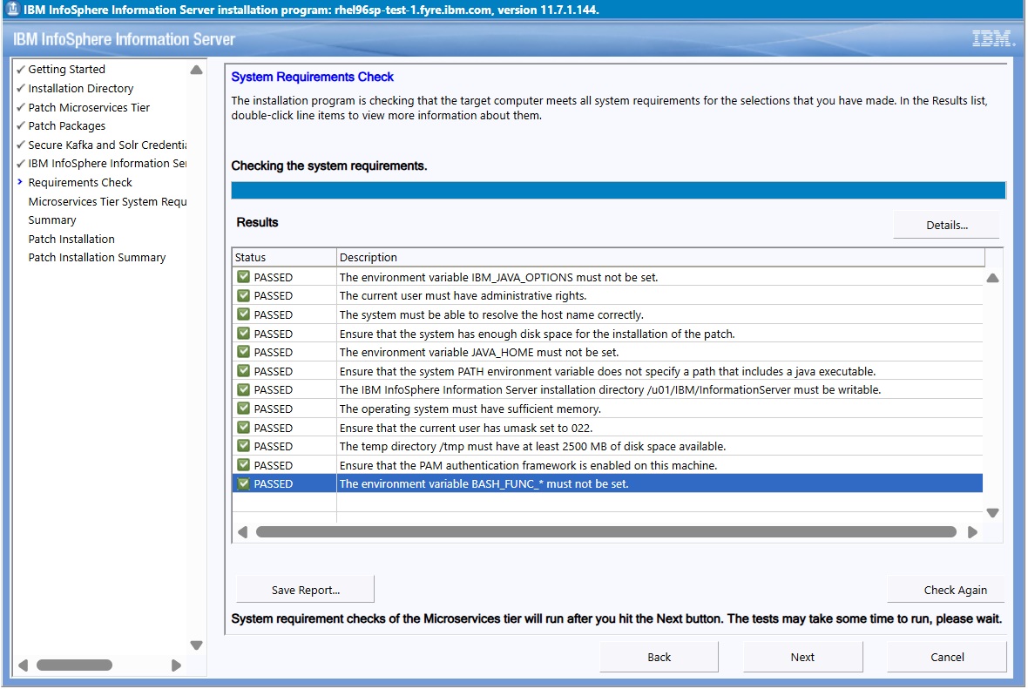The height and width of the screenshot is (689, 1028).
Task: Click the Back button
Action: click(659, 657)
